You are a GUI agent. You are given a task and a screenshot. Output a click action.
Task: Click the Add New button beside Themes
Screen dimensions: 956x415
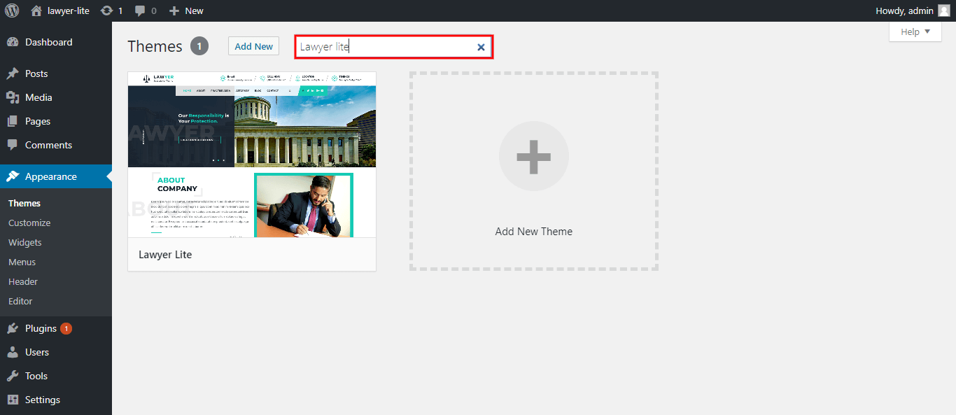click(253, 46)
